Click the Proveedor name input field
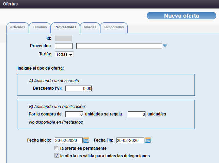219x163 pixels. 119,46
